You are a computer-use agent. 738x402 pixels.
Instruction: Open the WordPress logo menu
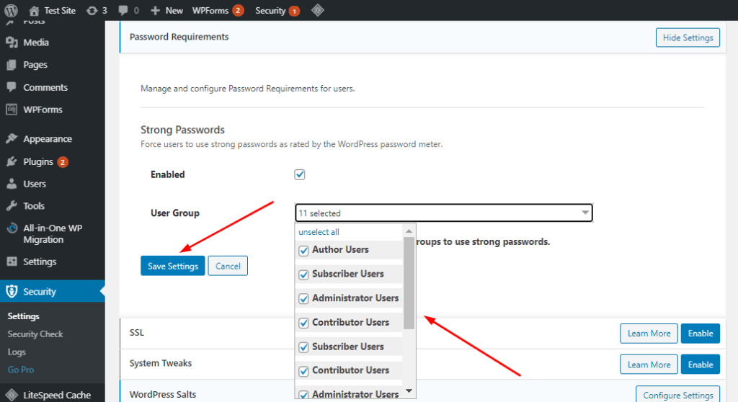pos(12,10)
